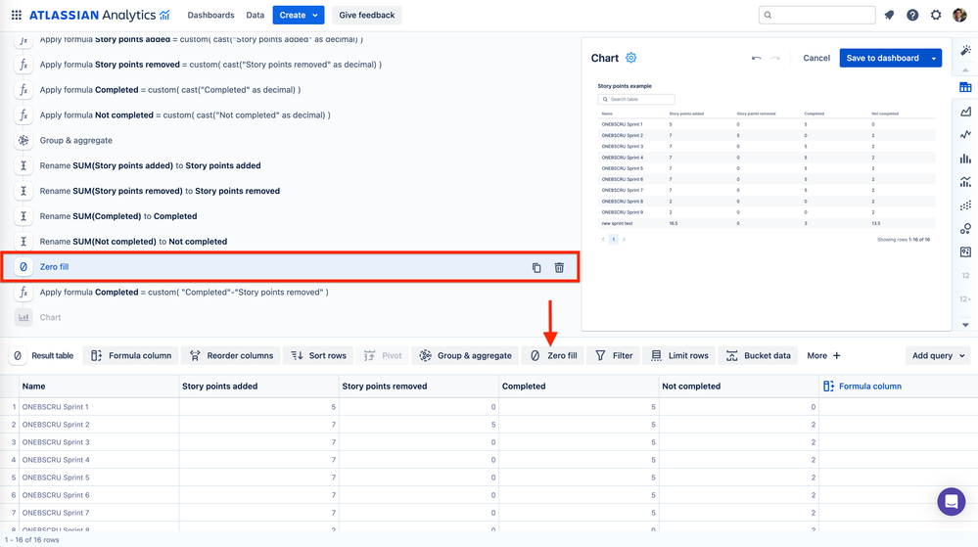Click Rename SUM(Story points added) step icon
The height and width of the screenshot is (547, 978).
[x=23, y=166]
